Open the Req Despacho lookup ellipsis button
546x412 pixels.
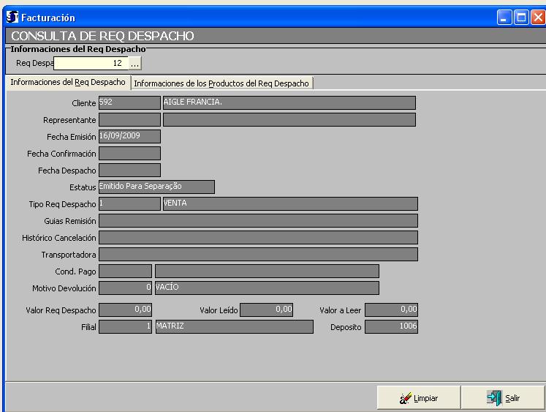coord(134,64)
